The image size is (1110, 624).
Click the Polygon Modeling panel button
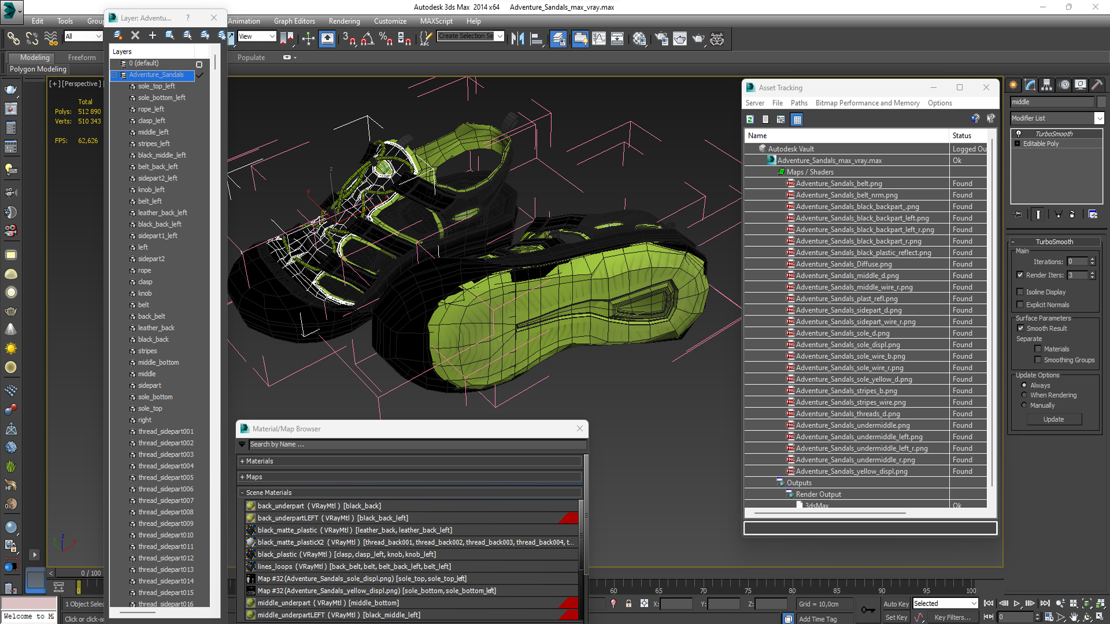point(38,69)
